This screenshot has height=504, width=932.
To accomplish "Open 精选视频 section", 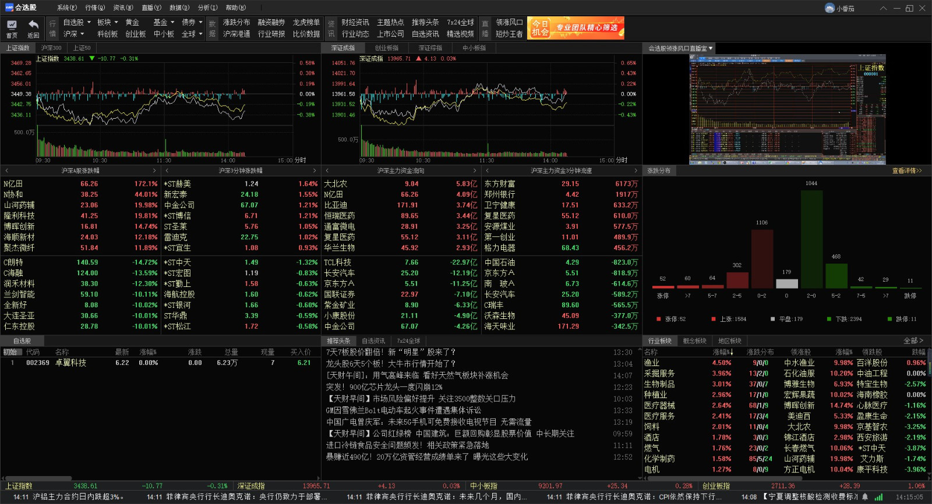I will click(x=460, y=34).
